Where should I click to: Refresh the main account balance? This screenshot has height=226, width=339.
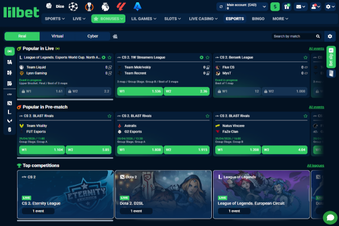click(x=221, y=7)
